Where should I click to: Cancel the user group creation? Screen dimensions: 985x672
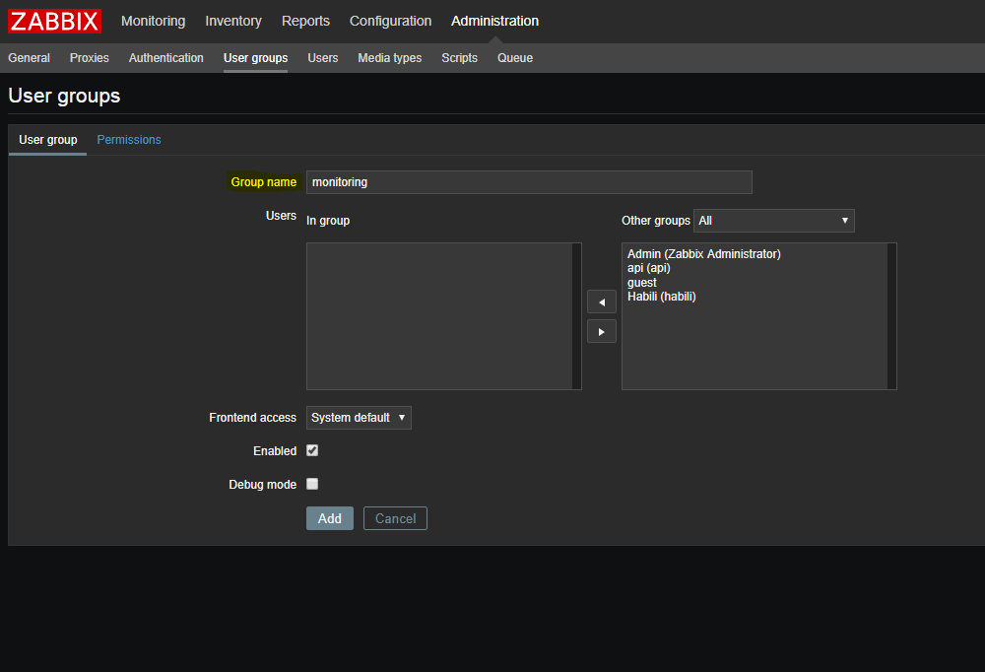pyautogui.click(x=395, y=518)
